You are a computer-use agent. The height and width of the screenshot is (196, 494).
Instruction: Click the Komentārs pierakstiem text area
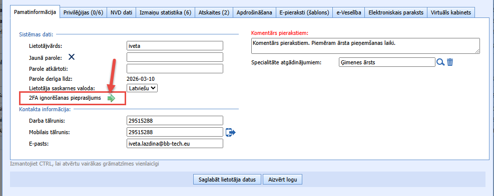pyautogui.click(x=365, y=46)
